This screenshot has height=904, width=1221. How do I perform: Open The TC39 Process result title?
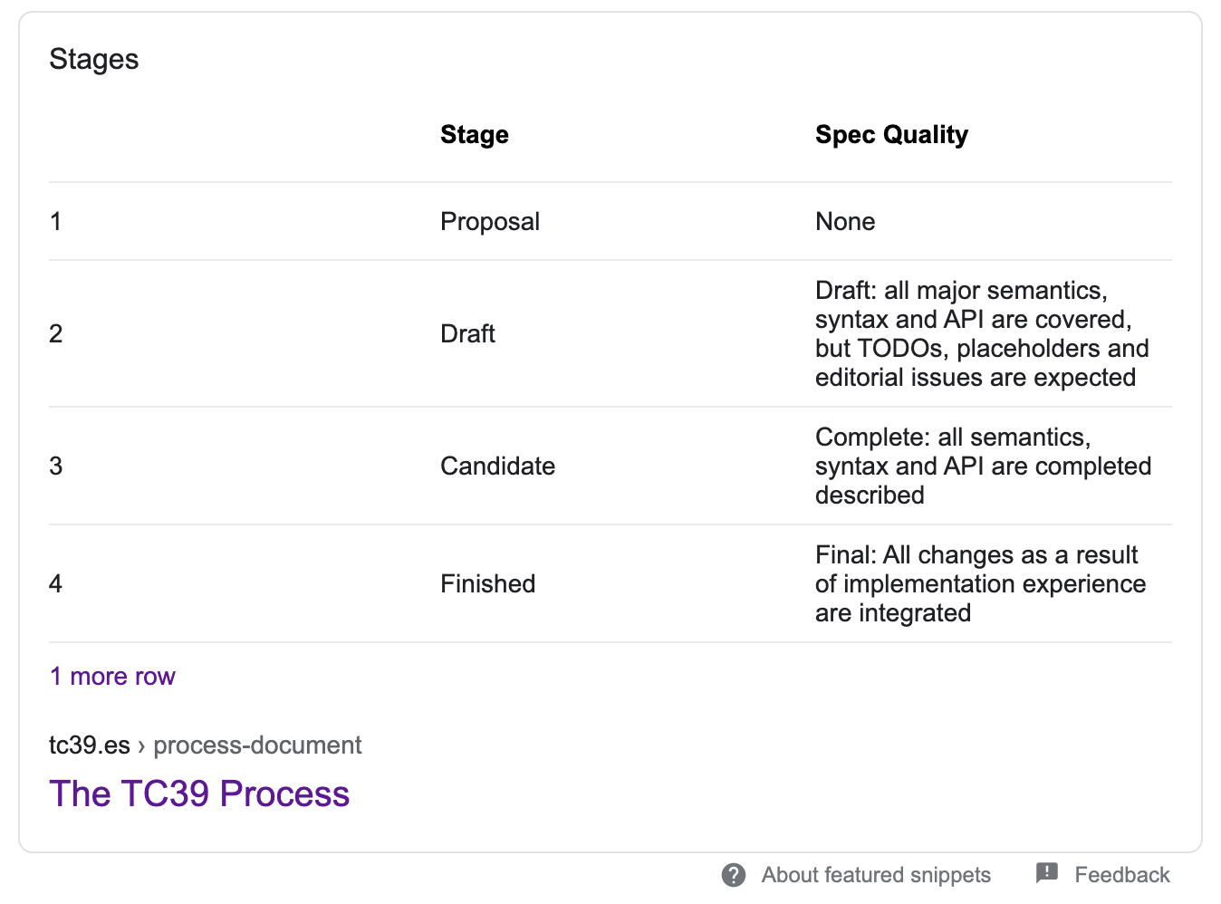pyautogui.click(x=199, y=793)
